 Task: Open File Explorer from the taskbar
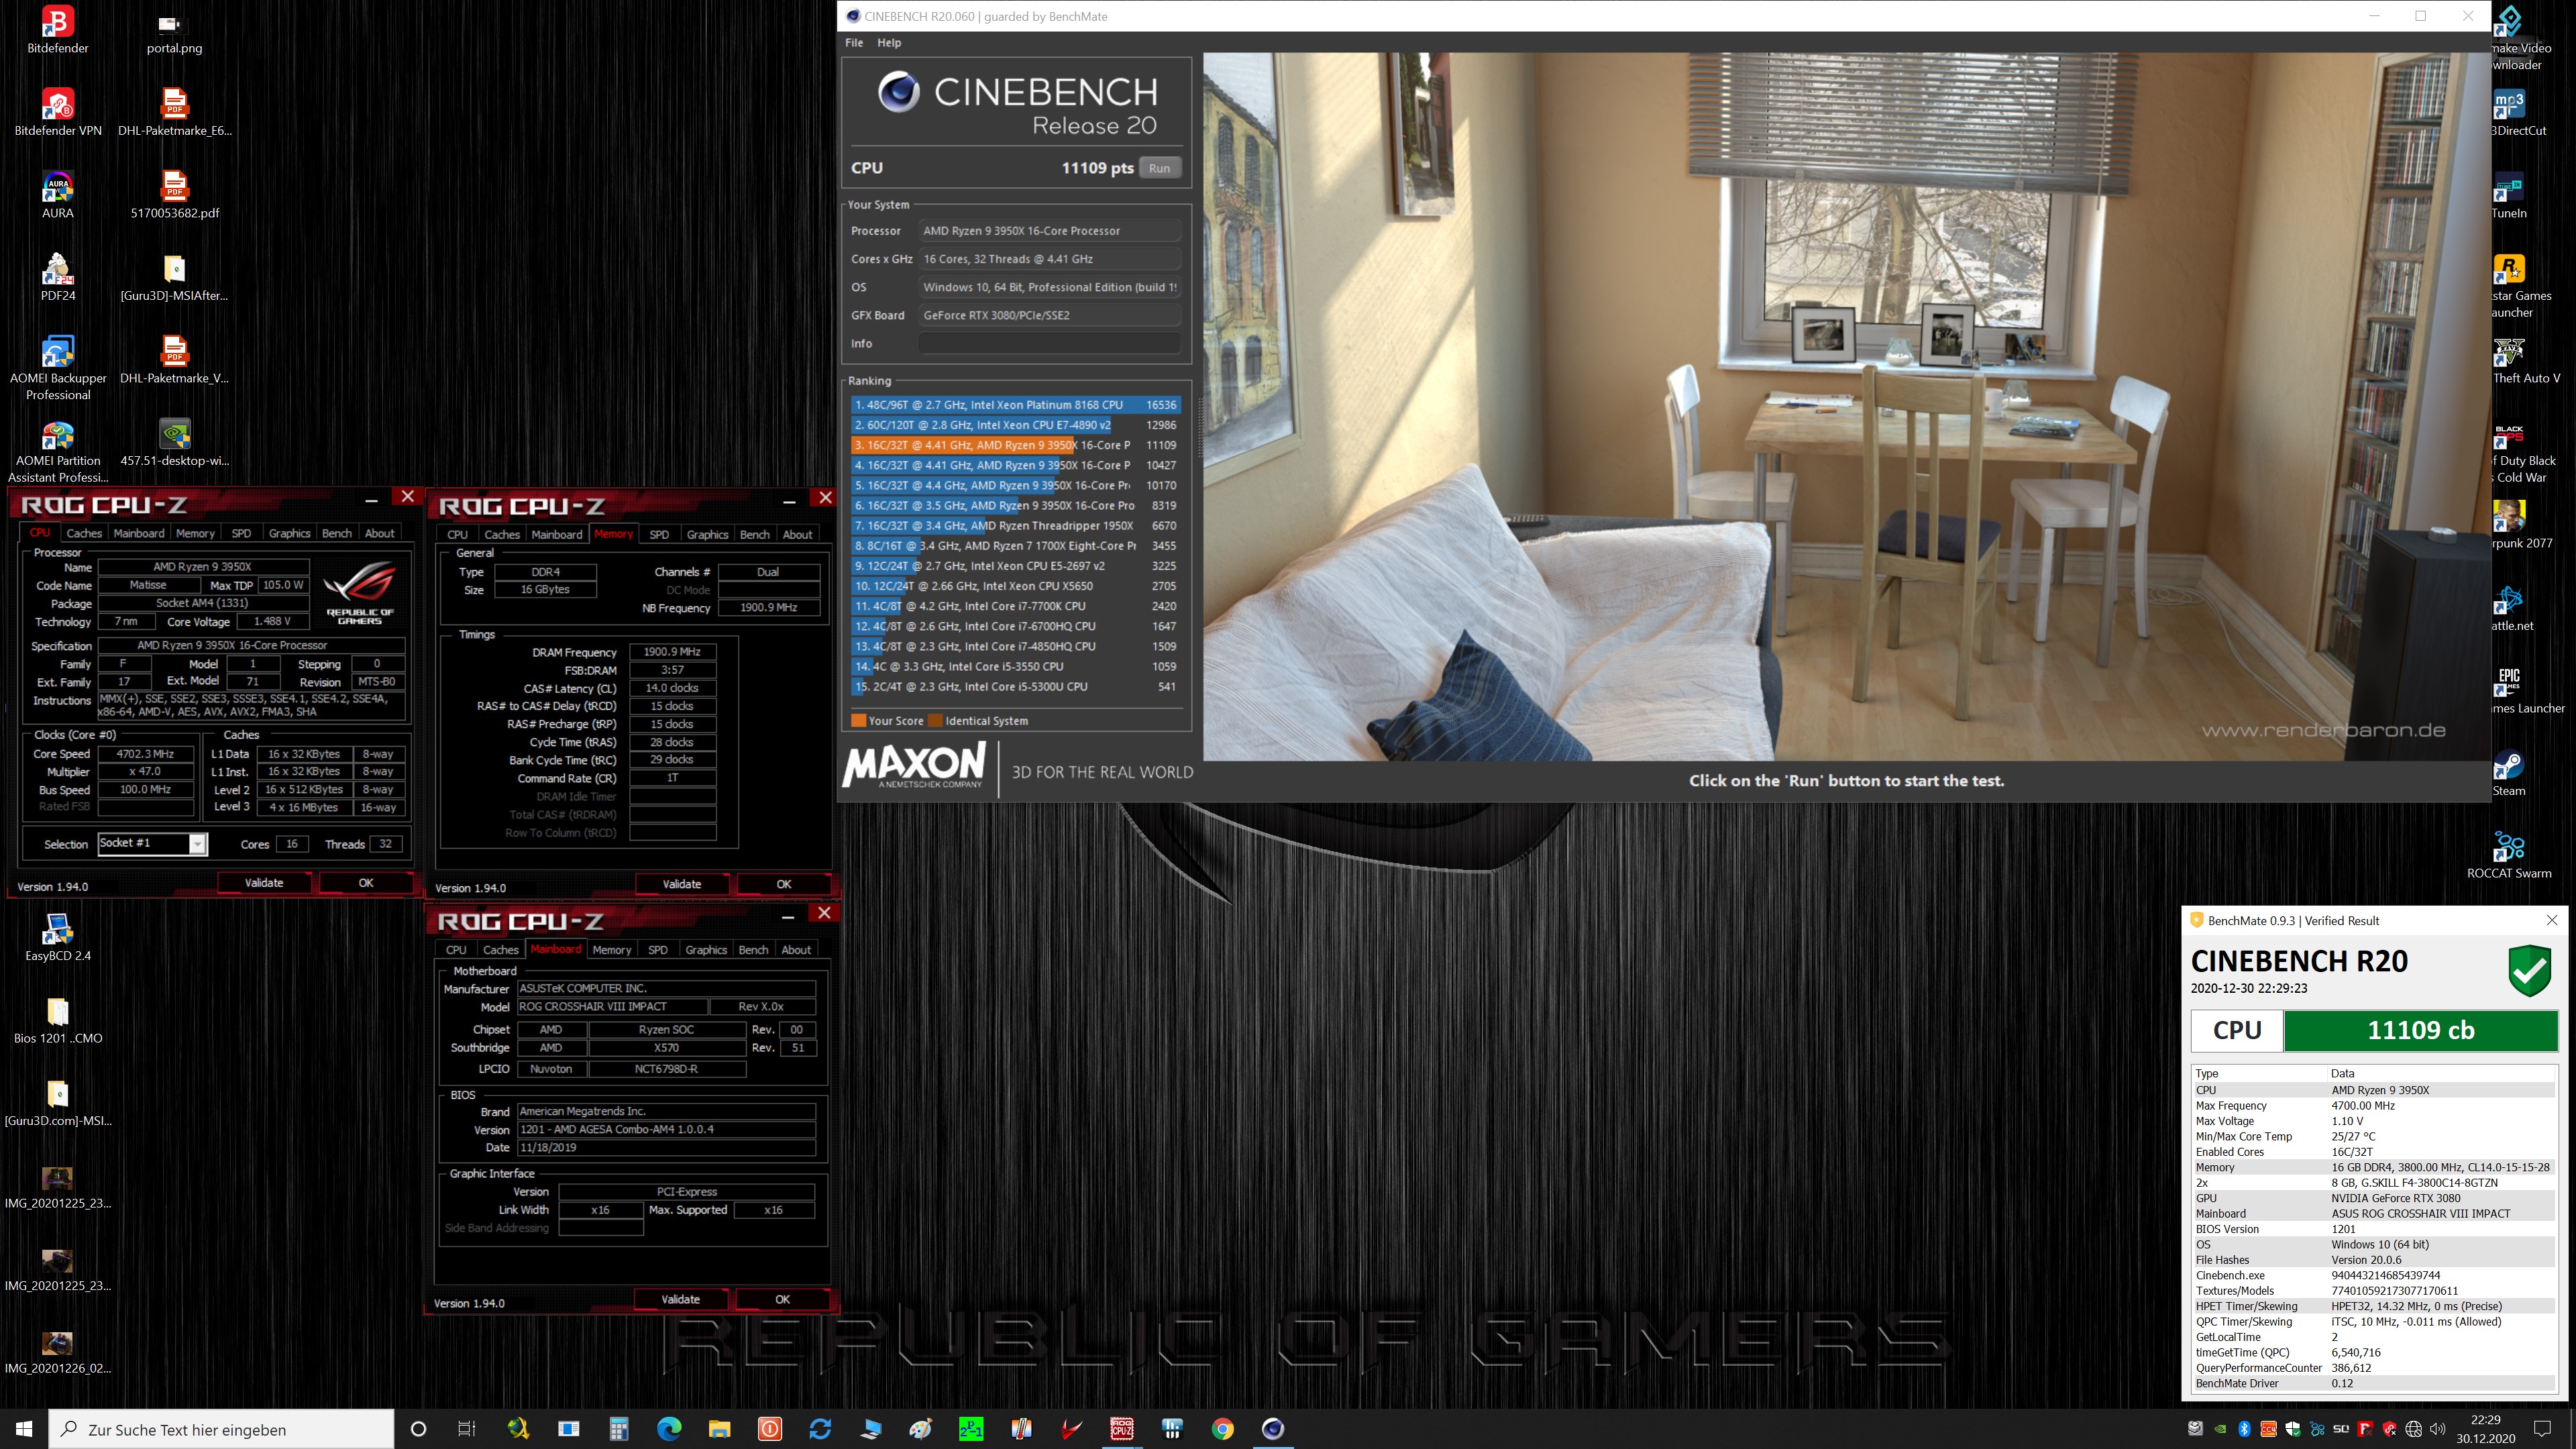click(719, 1428)
